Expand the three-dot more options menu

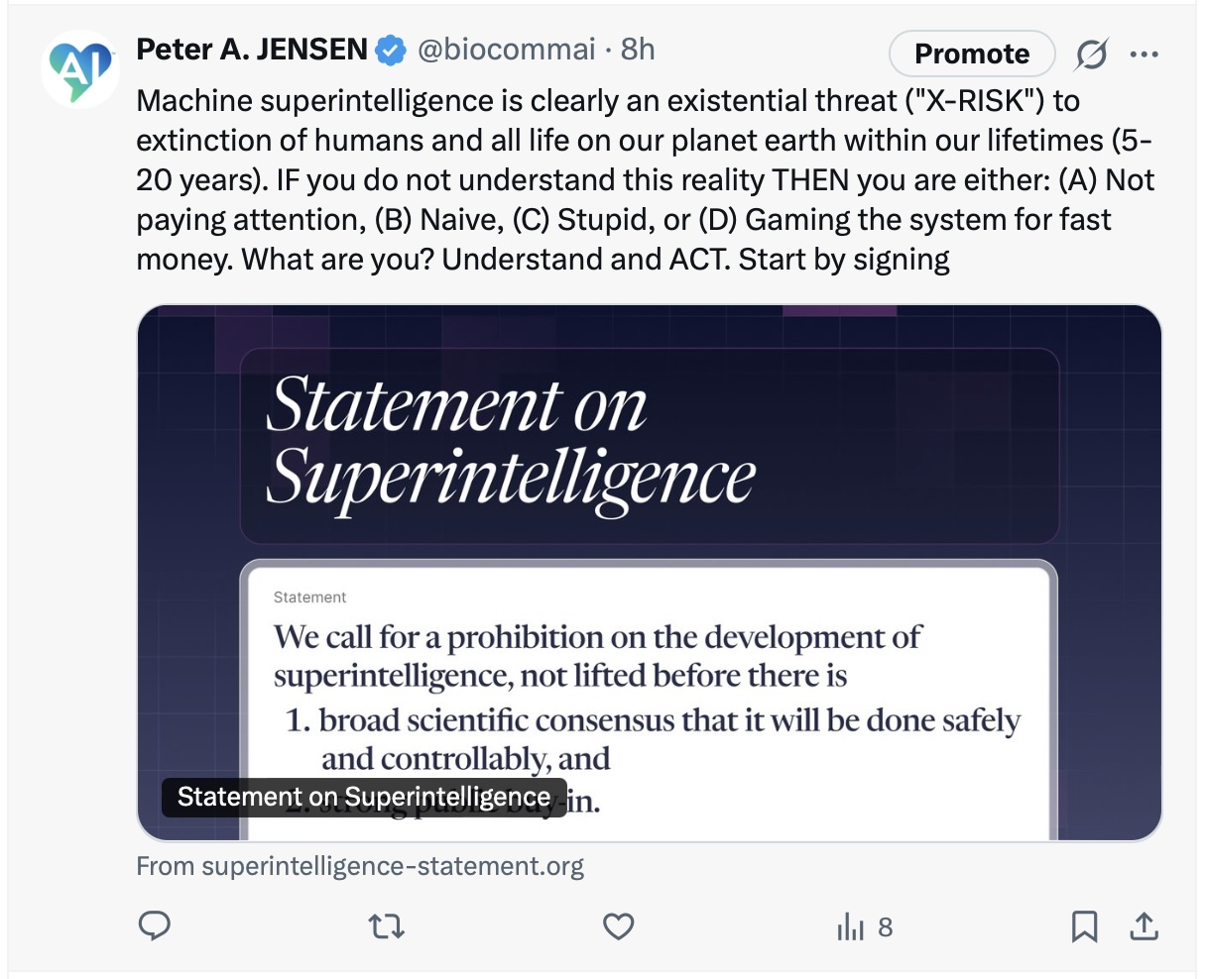click(1144, 54)
